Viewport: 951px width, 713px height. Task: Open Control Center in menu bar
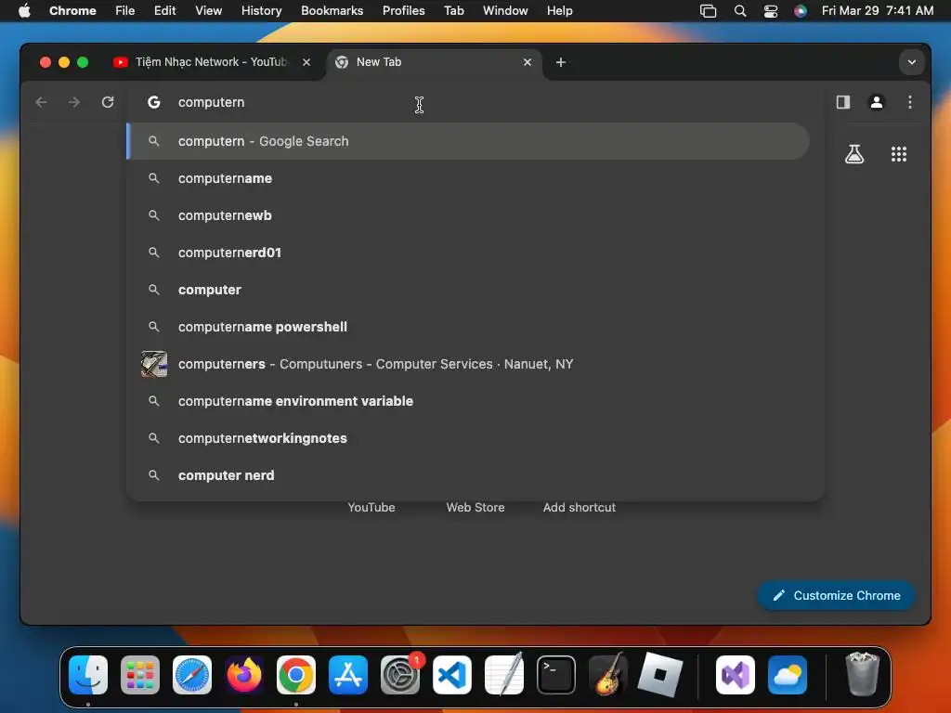[770, 11]
